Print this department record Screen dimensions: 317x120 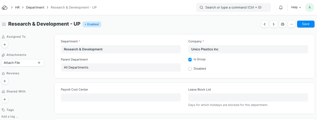pos(282,24)
